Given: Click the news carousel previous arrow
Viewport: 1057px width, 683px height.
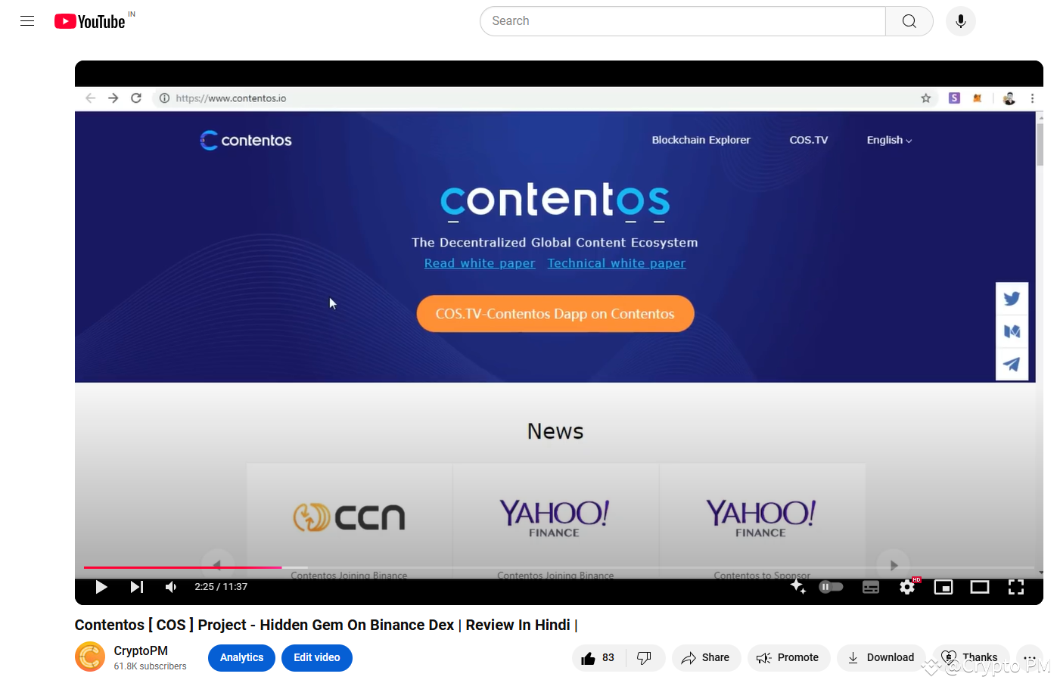Looking at the screenshot, I should pos(217,564).
